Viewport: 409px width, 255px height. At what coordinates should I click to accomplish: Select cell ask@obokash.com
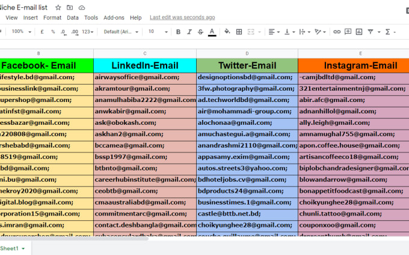tap(145, 123)
